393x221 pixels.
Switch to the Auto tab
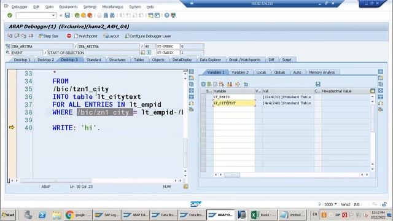click(x=297, y=72)
